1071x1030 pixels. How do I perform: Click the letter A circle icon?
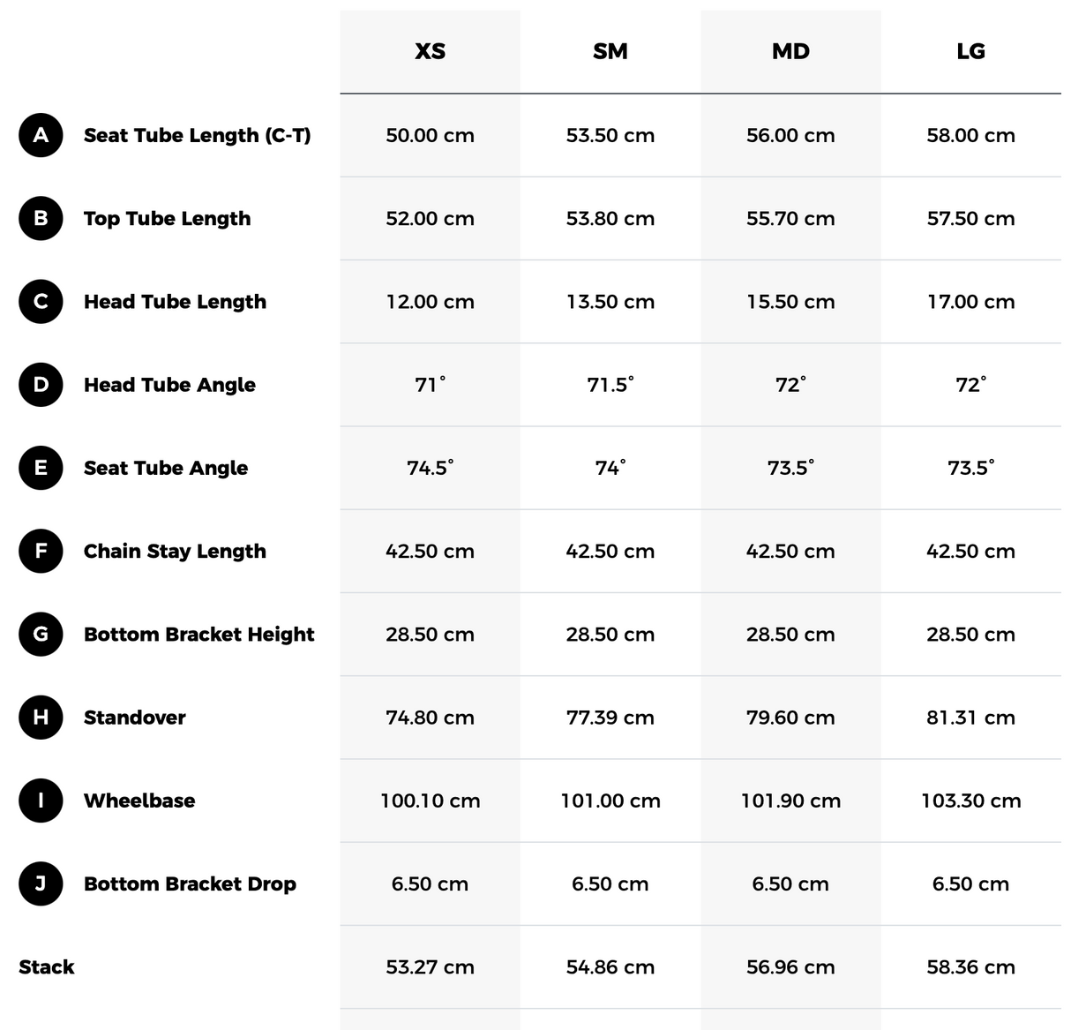click(41, 135)
